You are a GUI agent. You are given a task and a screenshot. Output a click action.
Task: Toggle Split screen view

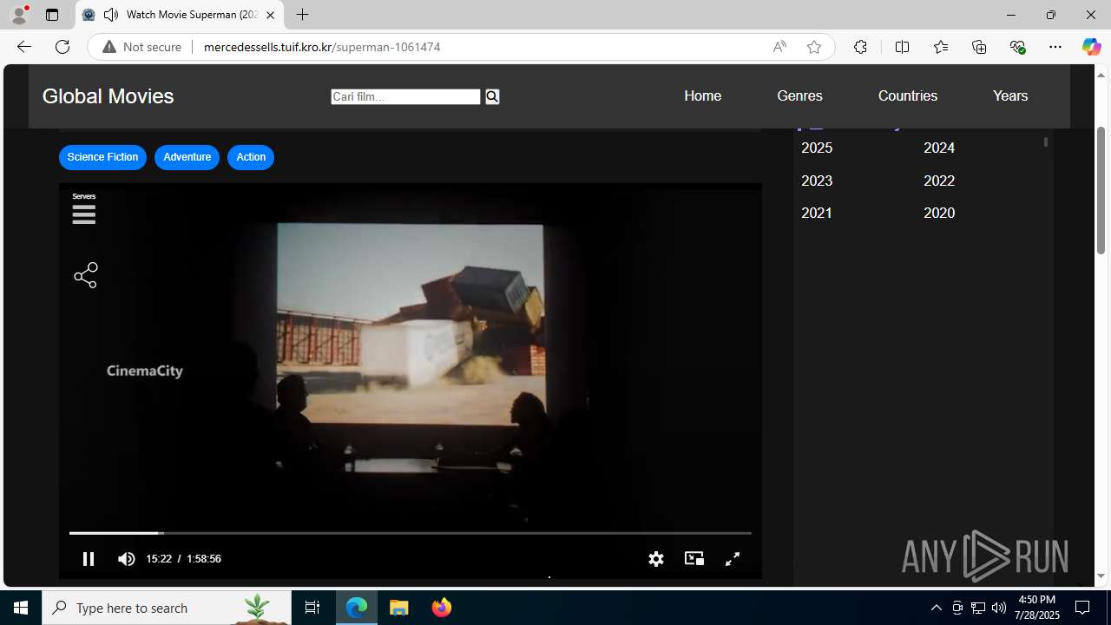pyautogui.click(x=902, y=47)
